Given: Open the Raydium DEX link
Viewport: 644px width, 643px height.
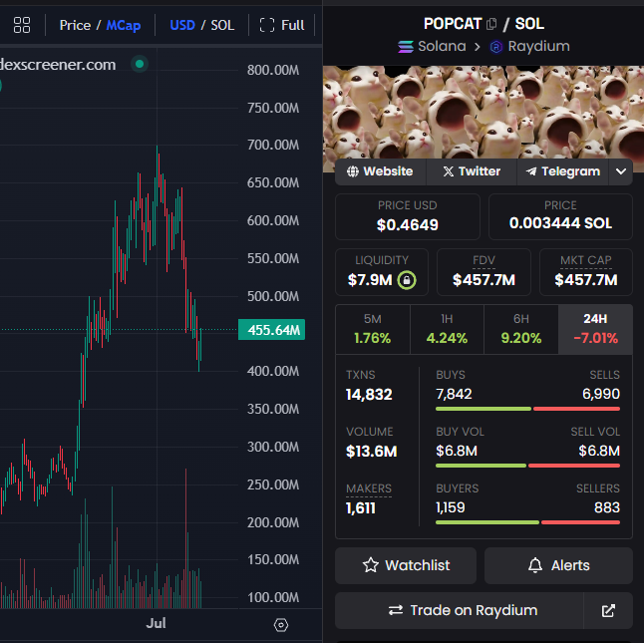Looking at the screenshot, I should tap(529, 47).
